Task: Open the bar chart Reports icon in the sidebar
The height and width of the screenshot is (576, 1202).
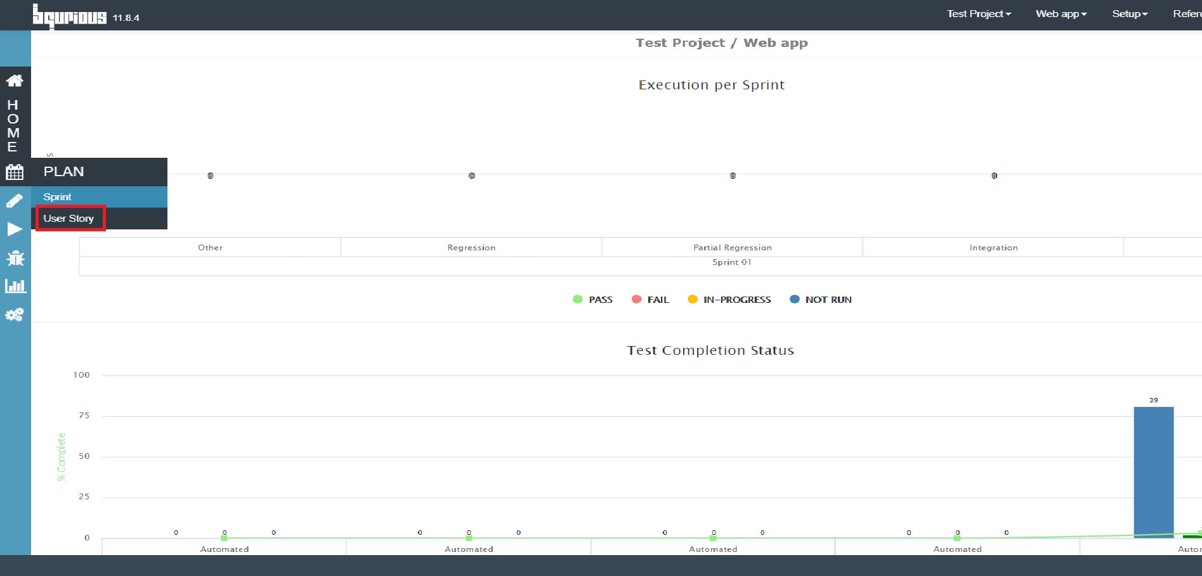Action: (x=15, y=286)
